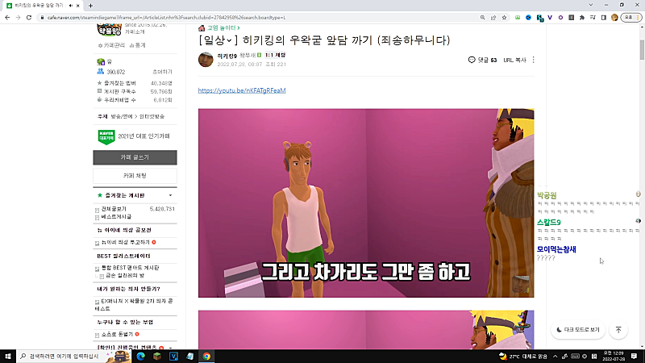Open the Extensions puzzle-piece menu
This screenshot has width=645, height=363.
[x=581, y=18]
